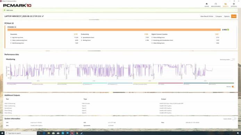Click the turquoise legend line under the chart
241x135 pixels.
point(95,83)
